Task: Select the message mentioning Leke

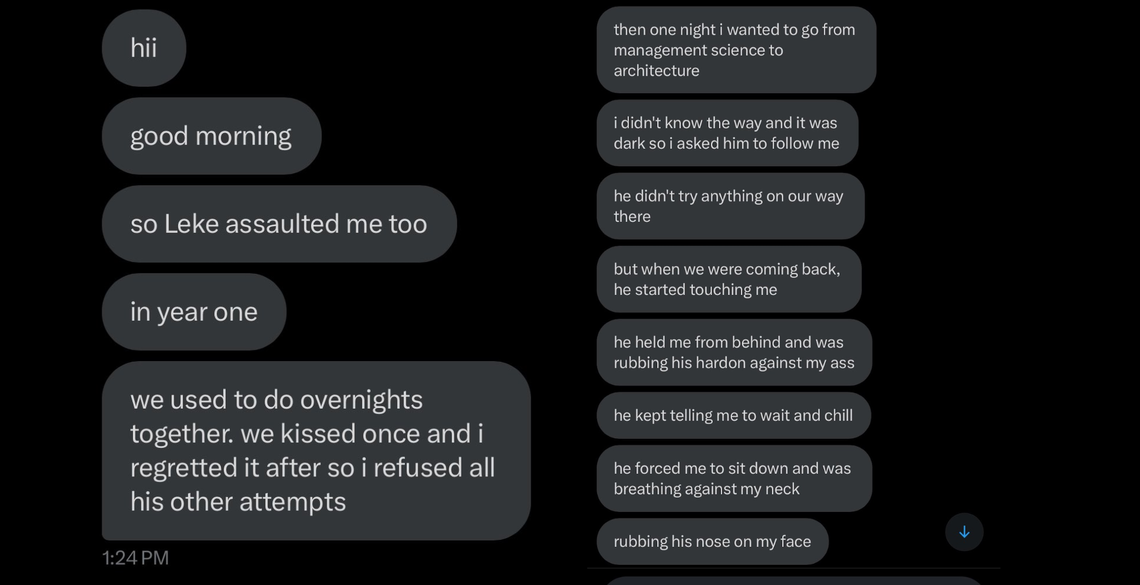Action: click(278, 224)
